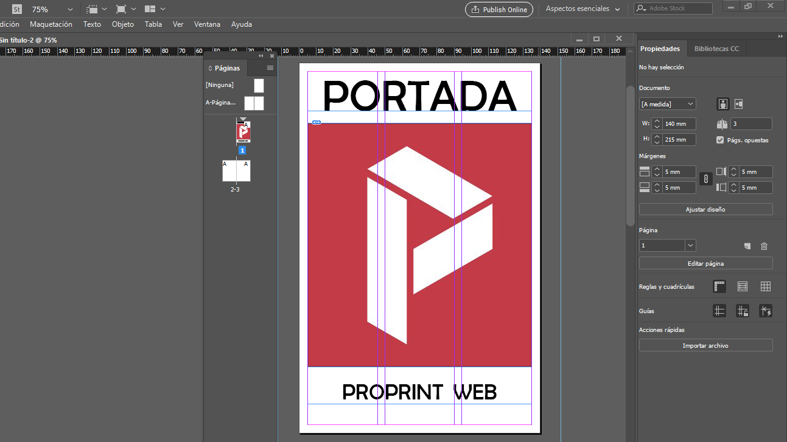Open the Adobe Stock St icon
Screen dimensions: 787x442
point(17,9)
